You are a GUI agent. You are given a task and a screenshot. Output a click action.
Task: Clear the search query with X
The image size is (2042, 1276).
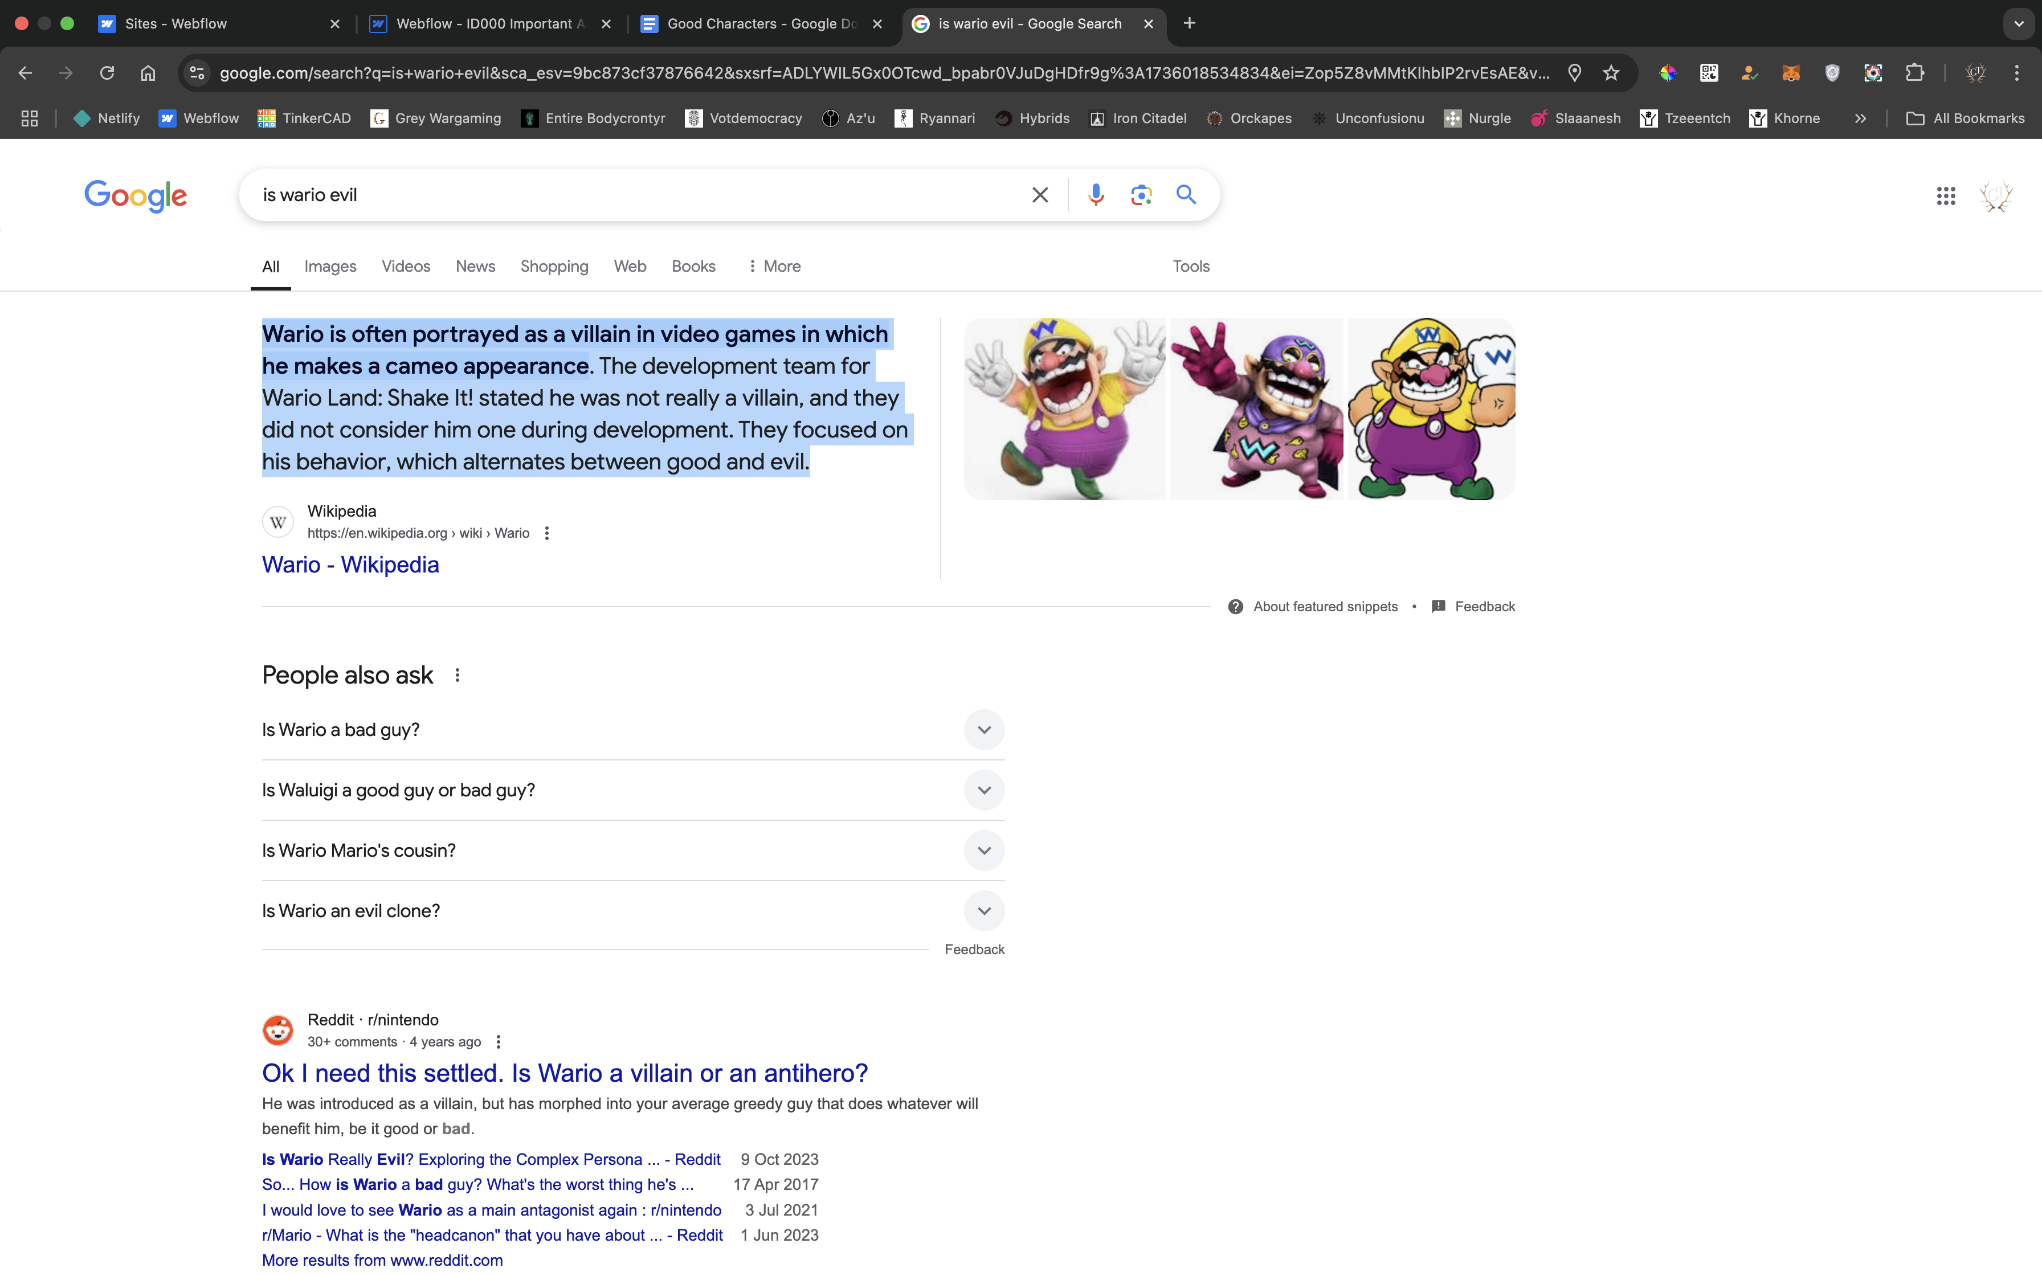pyautogui.click(x=1040, y=195)
